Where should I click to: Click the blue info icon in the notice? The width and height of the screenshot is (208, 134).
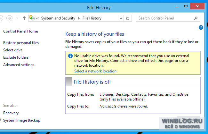click(70, 56)
